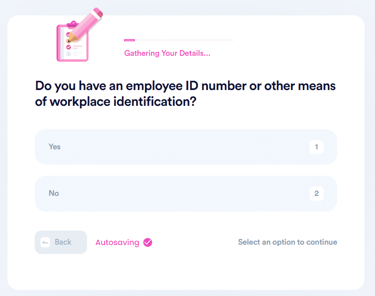The height and width of the screenshot is (296, 375).
Task: Click the employee ID question heading
Action: 186,94
